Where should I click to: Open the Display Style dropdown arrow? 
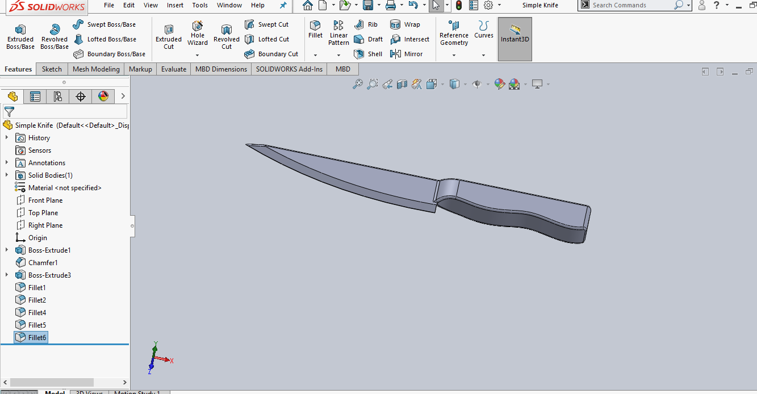(465, 84)
